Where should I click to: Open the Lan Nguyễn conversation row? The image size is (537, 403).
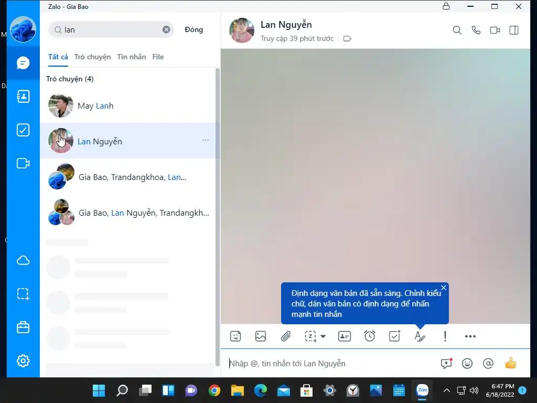click(x=128, y=141)
